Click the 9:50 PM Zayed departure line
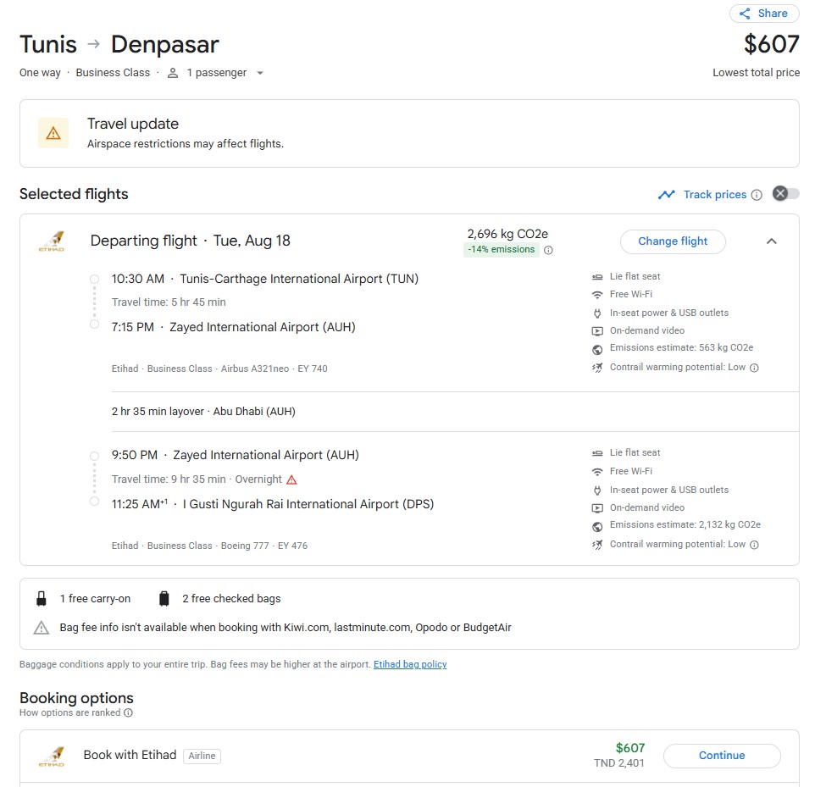The height and width of the screenshot is (787, 815). [x=236, y=456]
